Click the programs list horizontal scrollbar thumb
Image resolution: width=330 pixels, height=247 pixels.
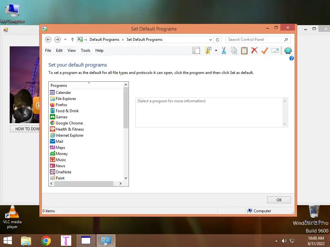pyautogui.click(x=84, y=183)
